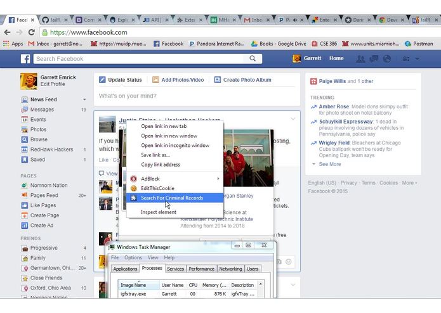Open Pandora Internet Radio bookmark
The height and width of the screenshot is (313, 441).
pyautogui.click(x=217, y=44)
